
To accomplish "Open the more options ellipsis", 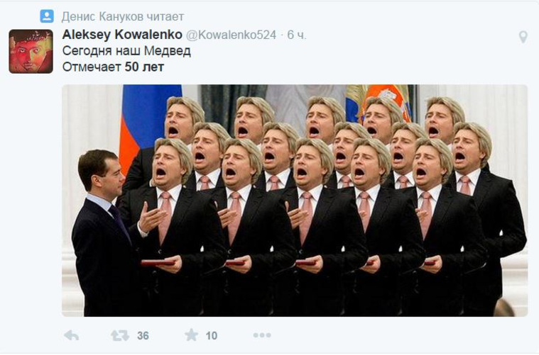I will click(262, 335).
